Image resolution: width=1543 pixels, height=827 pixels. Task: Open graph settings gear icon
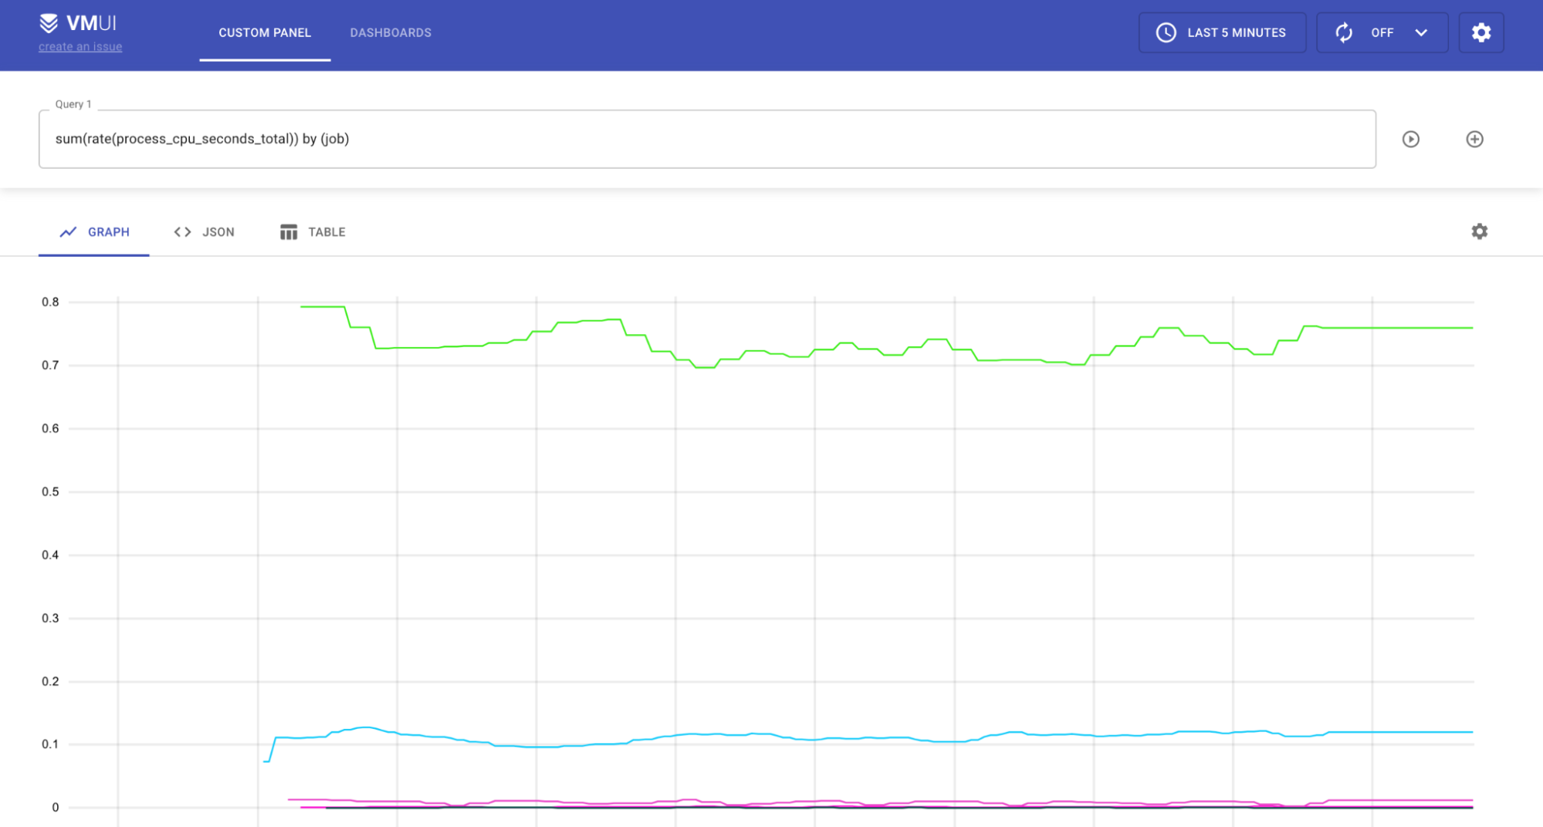(x=1479, y=231)
